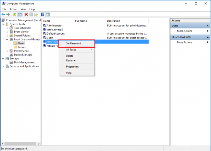
Task: Click the Back arrow toolbar icon
Action: coord(3,14)
